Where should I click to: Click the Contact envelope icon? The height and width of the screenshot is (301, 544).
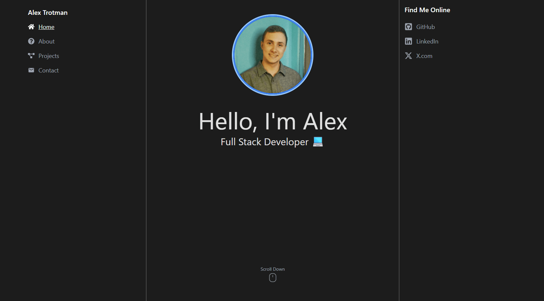coord(31,70)
